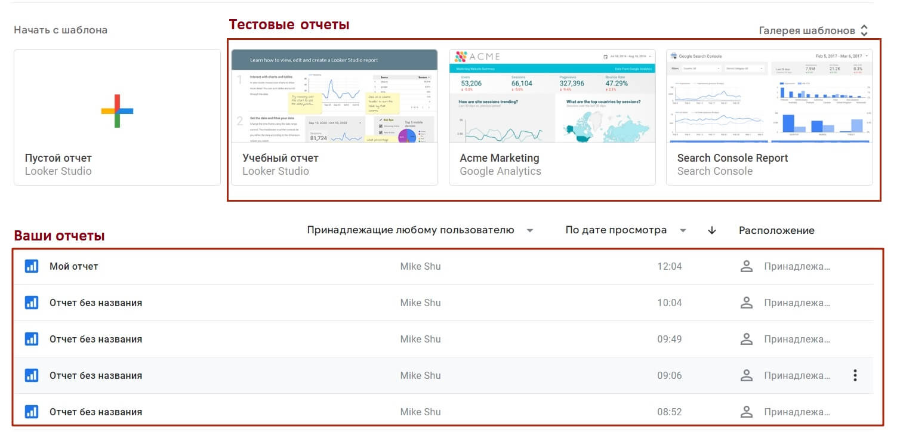900x432 pixels.
Task: Expand the Галерея шаблонов gallery
Action: pyautogui.click(x=813, y=30)
